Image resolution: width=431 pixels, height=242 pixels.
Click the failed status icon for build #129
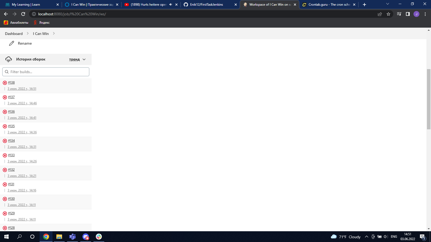pos(5,213)
